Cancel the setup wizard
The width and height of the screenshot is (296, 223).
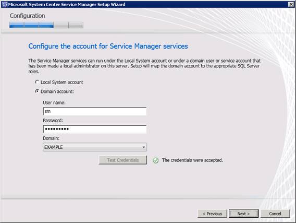click(x=275, y=214)
